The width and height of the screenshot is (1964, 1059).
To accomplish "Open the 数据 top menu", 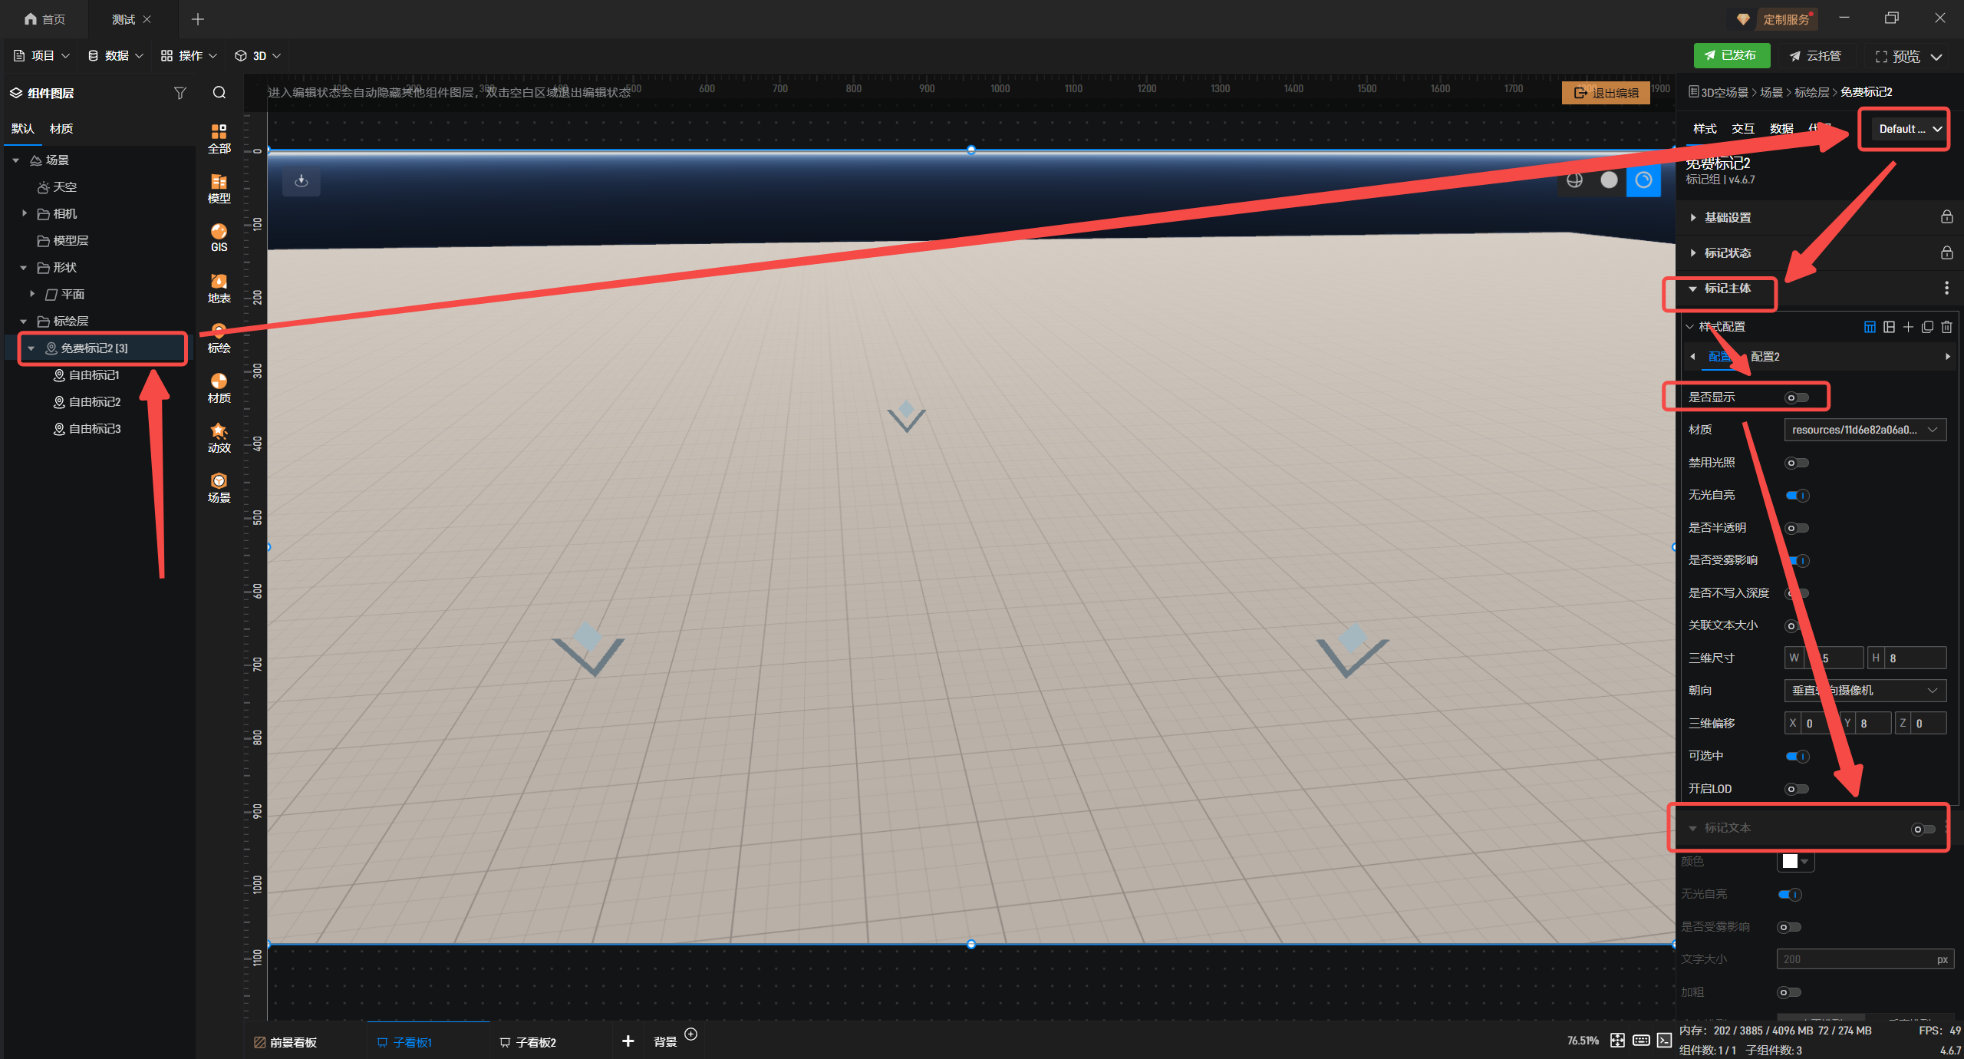I will pos(116,56).
